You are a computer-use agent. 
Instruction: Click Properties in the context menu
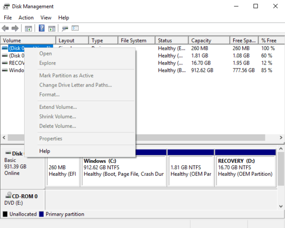(80, 139)
